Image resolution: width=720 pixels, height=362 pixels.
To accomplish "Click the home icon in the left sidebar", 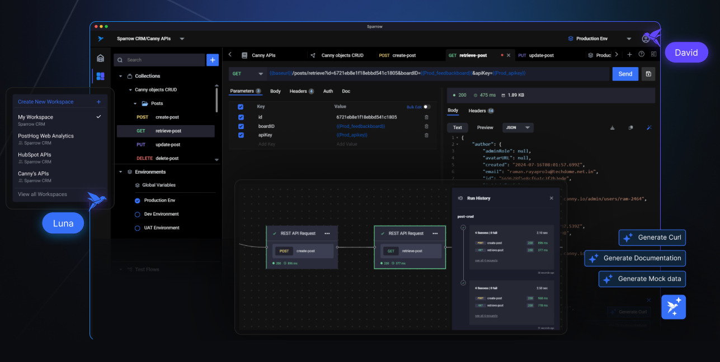I will [x=100, y=58].
